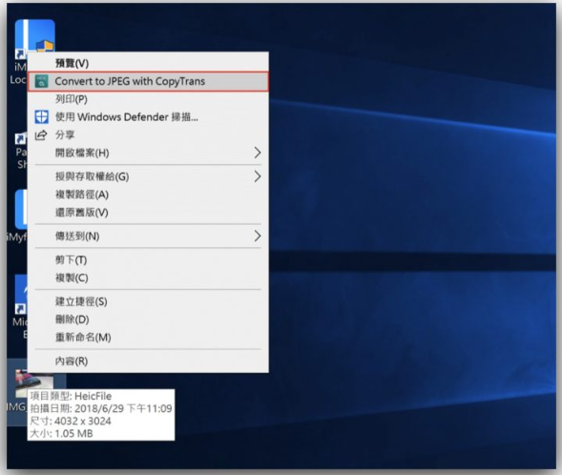
Task: Choose 複製(C) from the context menu
Action: [x=148, y=278]
